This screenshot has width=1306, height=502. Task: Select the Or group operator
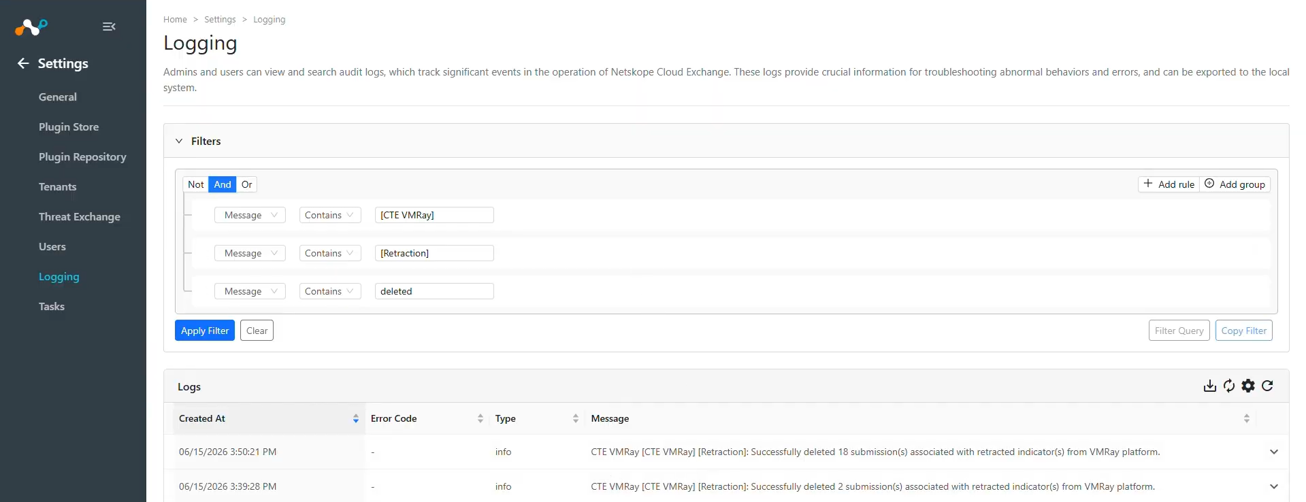point(247,184)
